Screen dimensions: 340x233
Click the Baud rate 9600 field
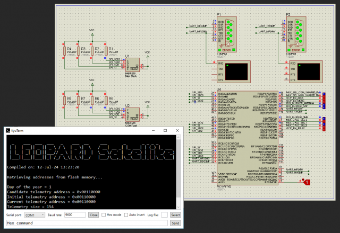(x=75, y=215)
